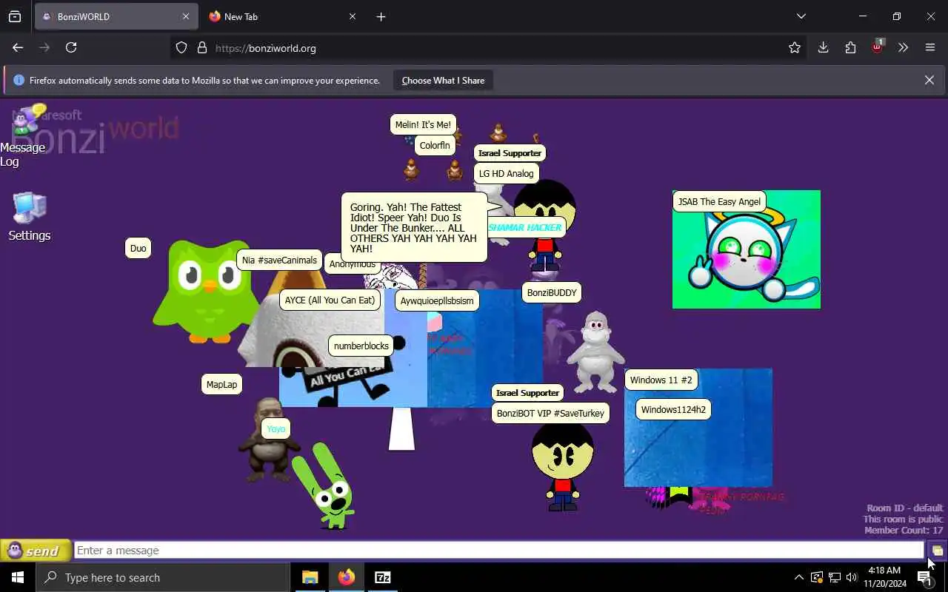
Task: Click the Duo name tag
Action: click(x=138, y=248)
